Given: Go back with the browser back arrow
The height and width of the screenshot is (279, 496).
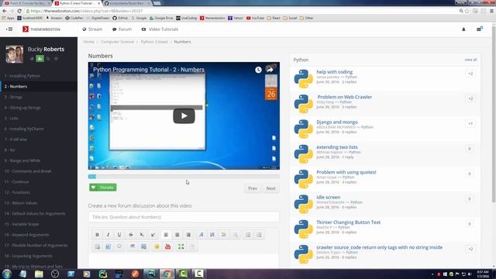Looking at the screenshot, I should pos(5,11).
